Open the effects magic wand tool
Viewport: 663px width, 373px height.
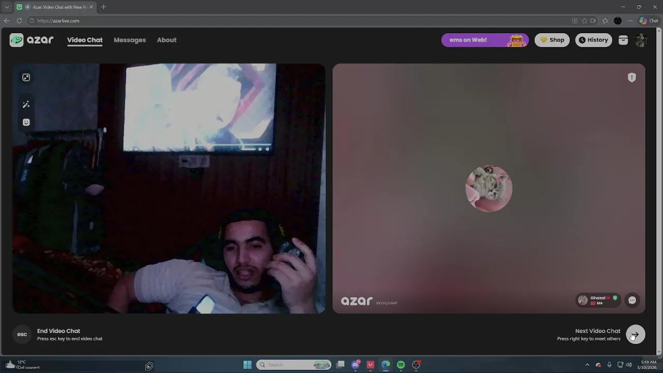click(x=26, y=105)
